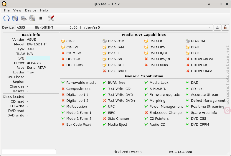Click the Spare Area Info label

pyautogui.click(x=204, y=112)
